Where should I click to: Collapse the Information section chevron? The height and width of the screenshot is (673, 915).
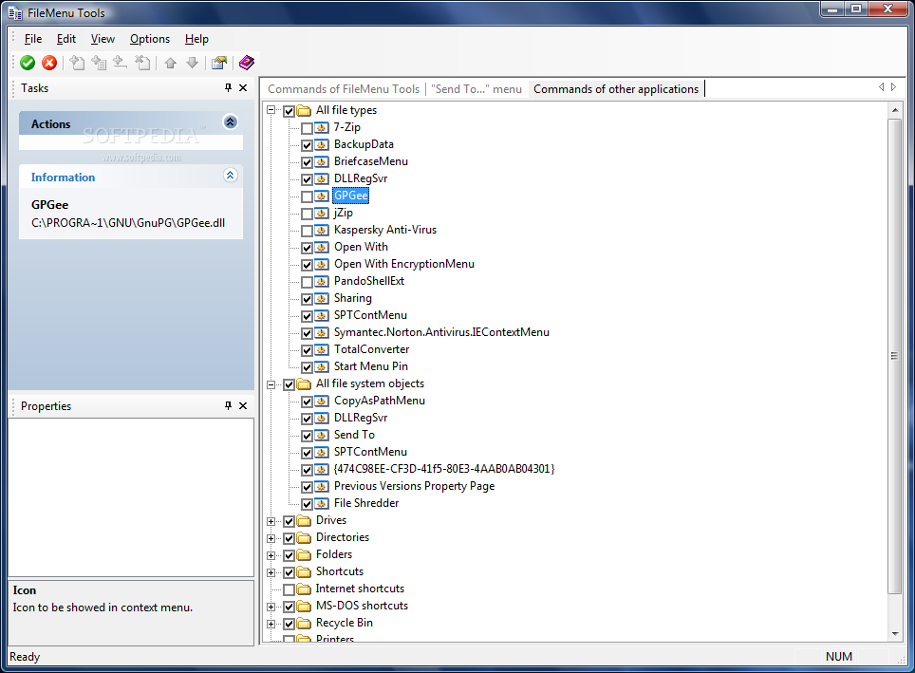[231, 175]
